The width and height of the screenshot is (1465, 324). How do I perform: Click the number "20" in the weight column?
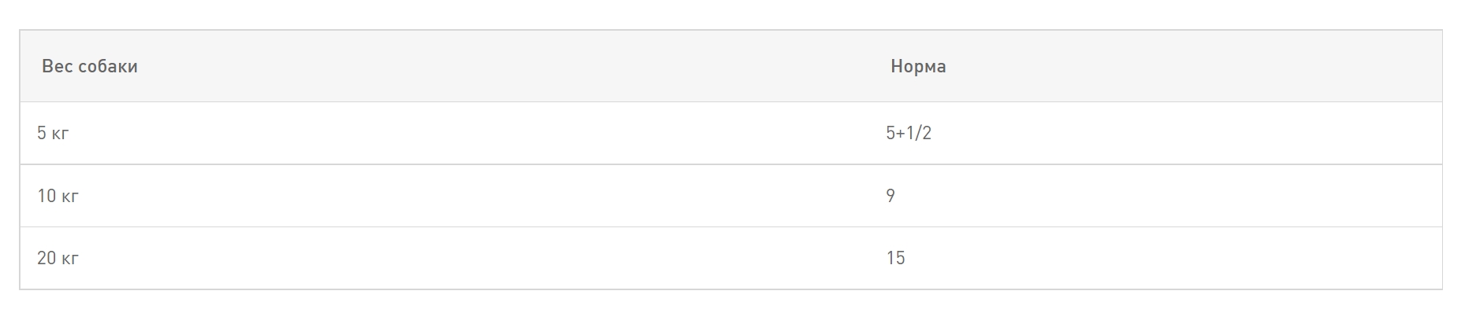[46, 259]
